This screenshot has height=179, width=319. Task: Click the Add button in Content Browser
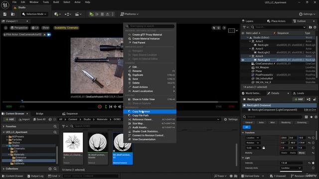pyautogui.click(x=9, y=119)
